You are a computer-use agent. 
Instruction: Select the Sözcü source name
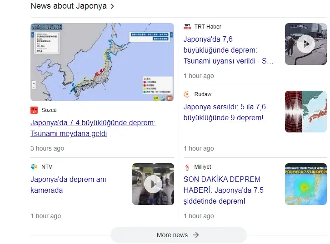coord(49,110)
